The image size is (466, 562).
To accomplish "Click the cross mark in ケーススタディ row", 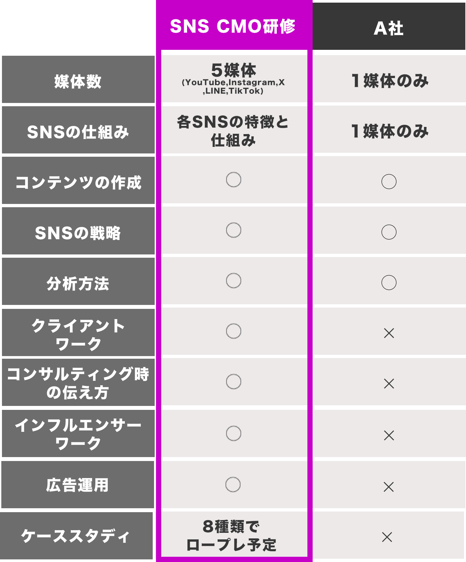I will pos(387,537).
